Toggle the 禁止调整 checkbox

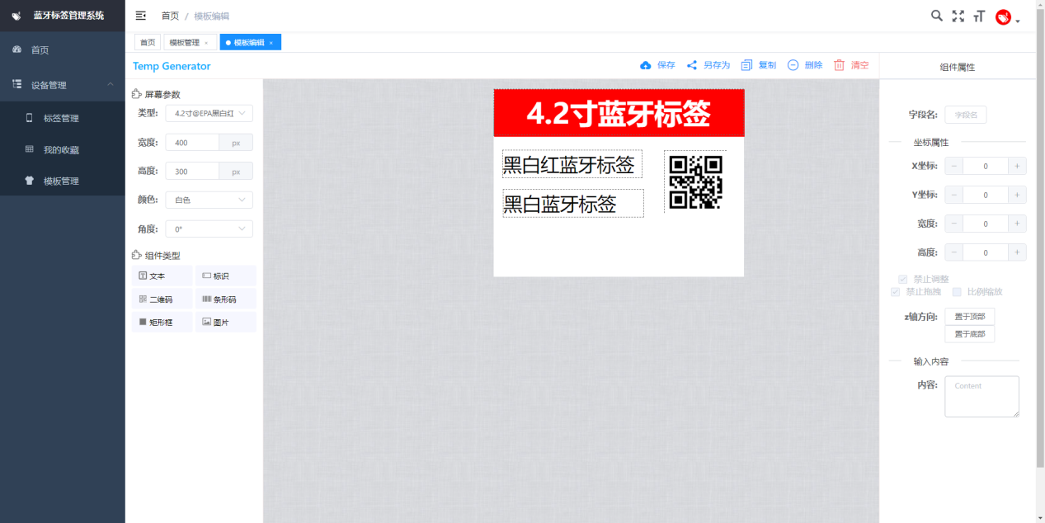(903, 280)
